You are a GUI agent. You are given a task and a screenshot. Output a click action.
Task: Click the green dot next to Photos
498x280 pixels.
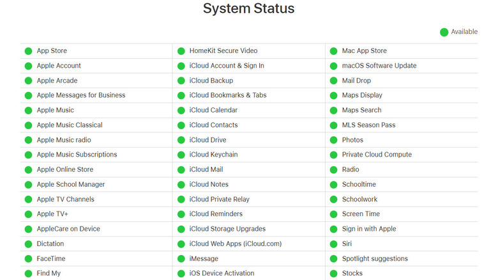click(x=333, y=140)
